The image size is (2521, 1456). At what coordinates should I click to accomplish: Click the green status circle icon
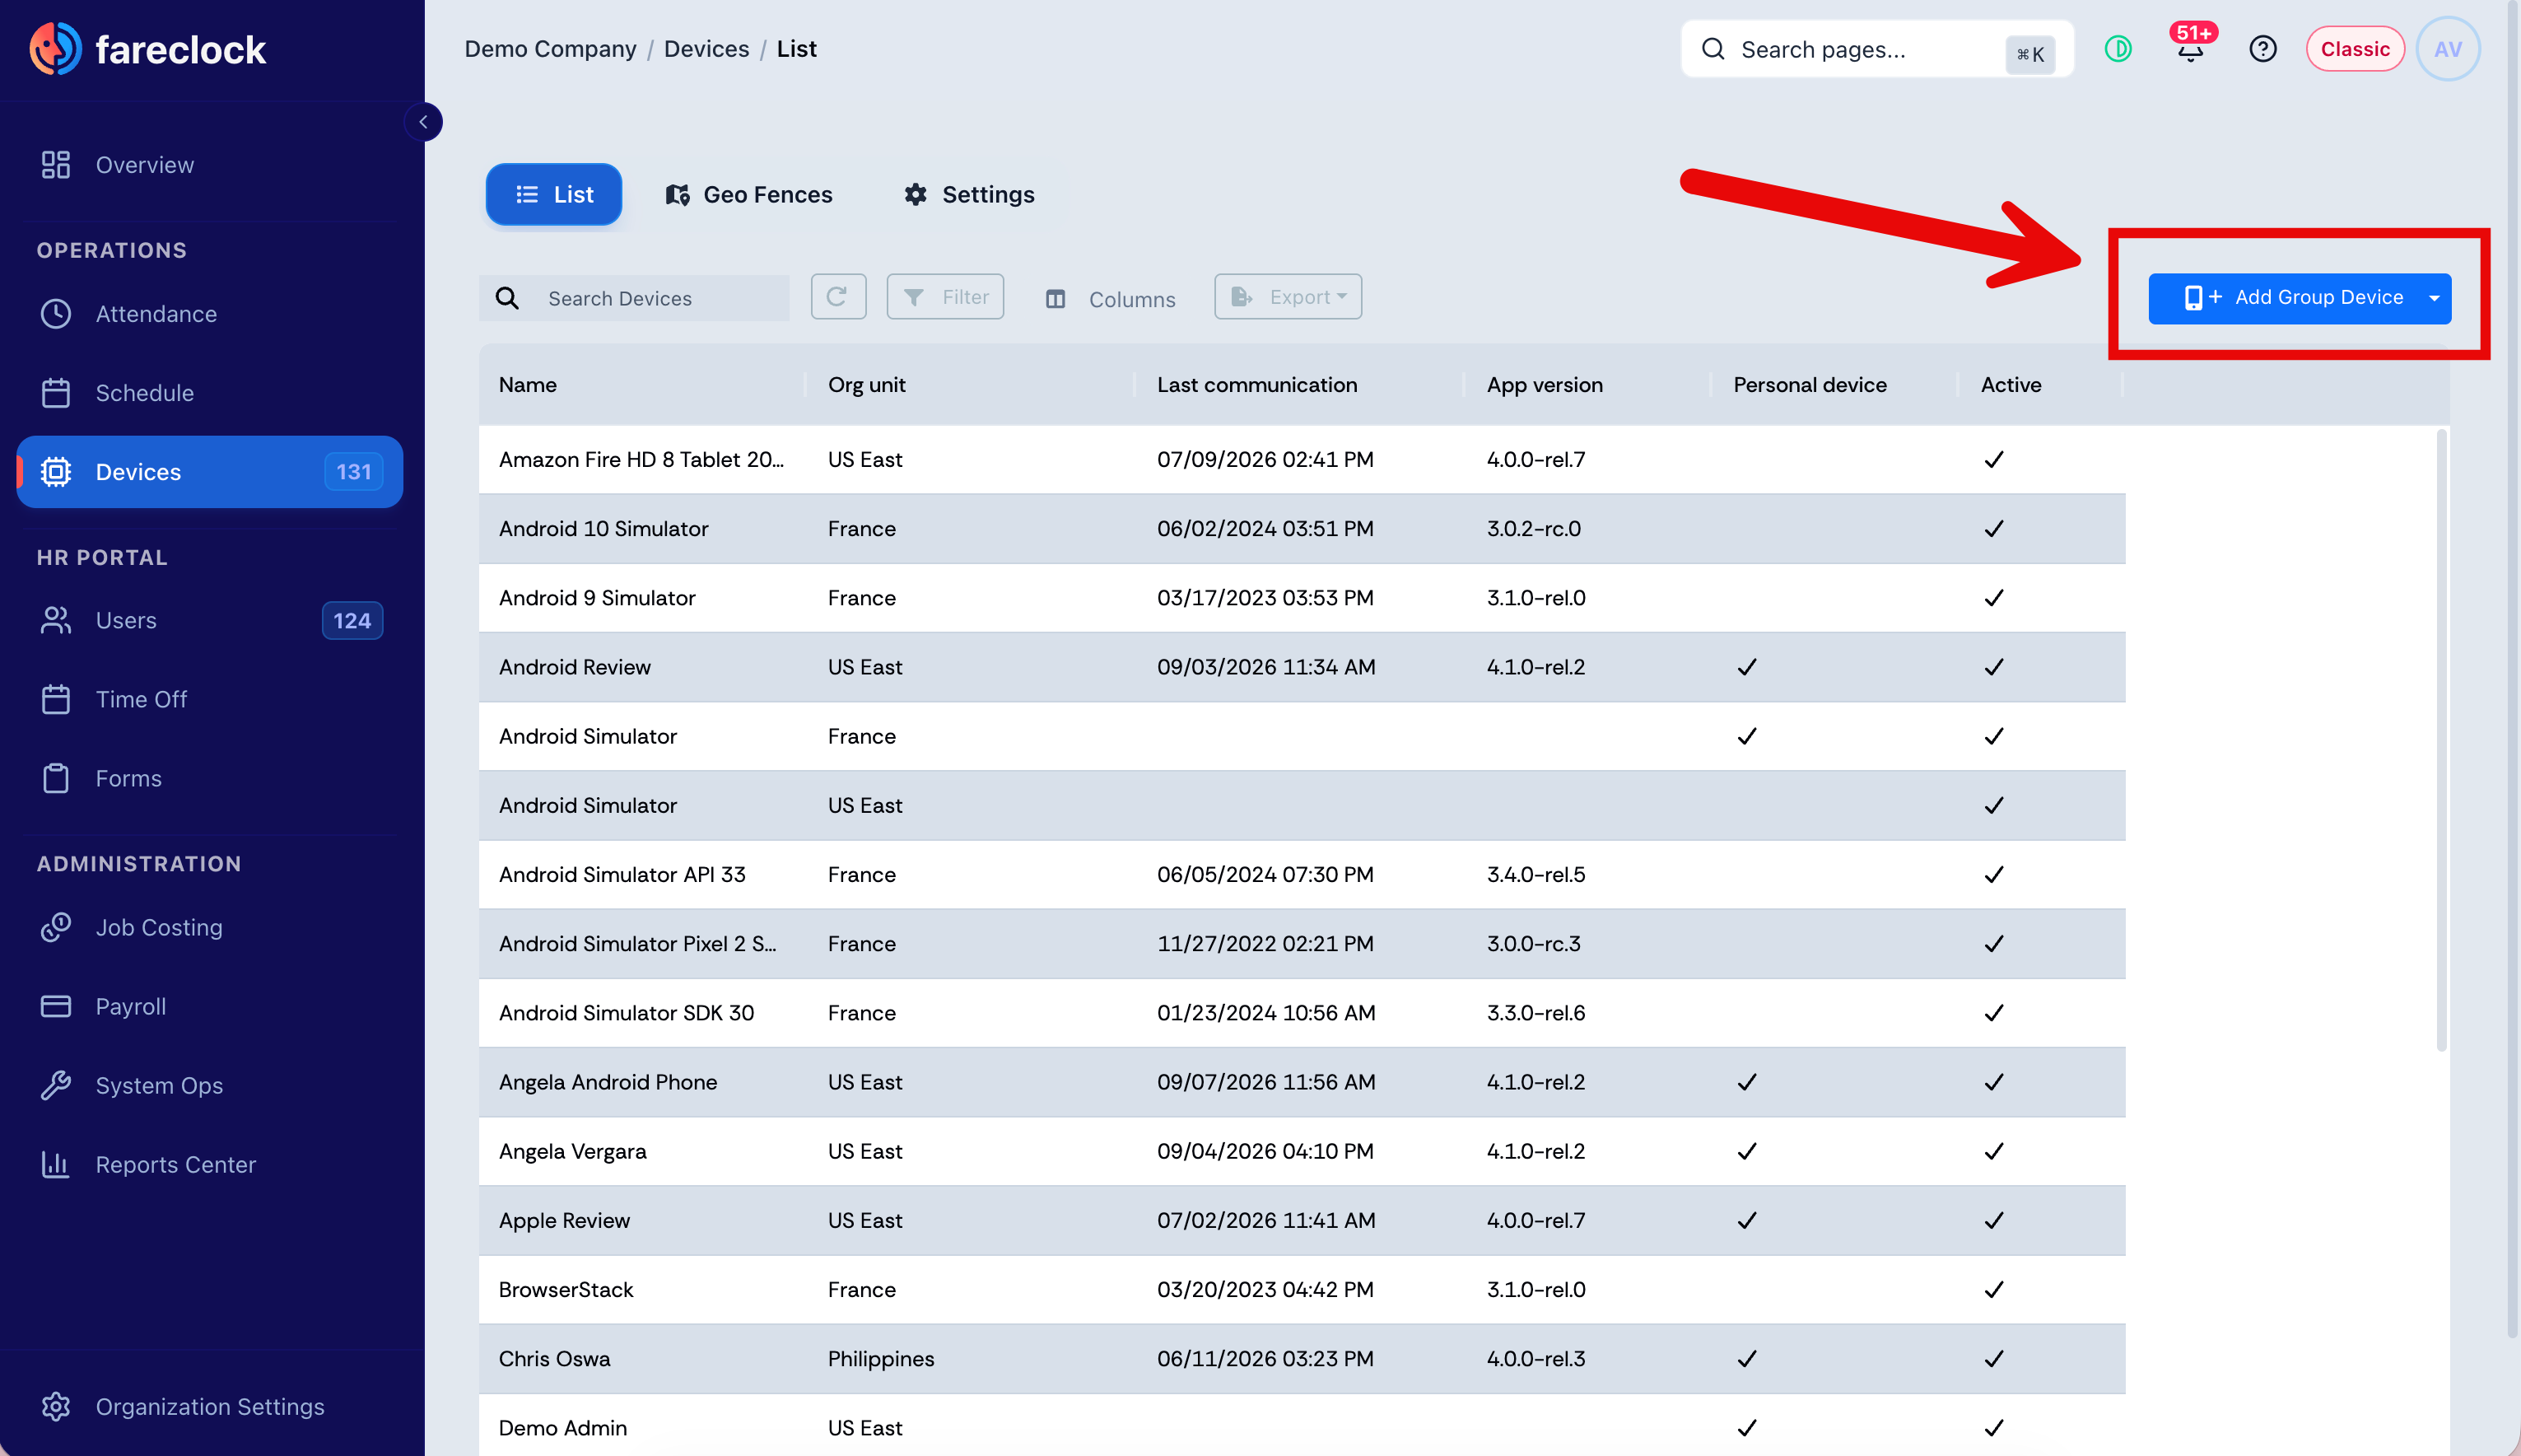[x=2117, y=49]
